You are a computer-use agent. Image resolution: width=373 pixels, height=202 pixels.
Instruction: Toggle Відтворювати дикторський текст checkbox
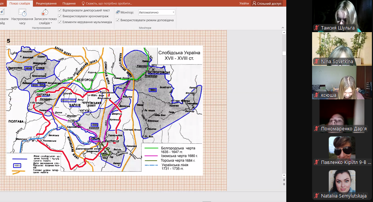(60, 10)
